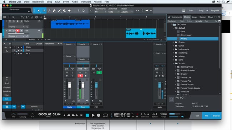Toggle Inserts power on Malte channel
Viewport: 232px width, 130px height.
(65, 44)
